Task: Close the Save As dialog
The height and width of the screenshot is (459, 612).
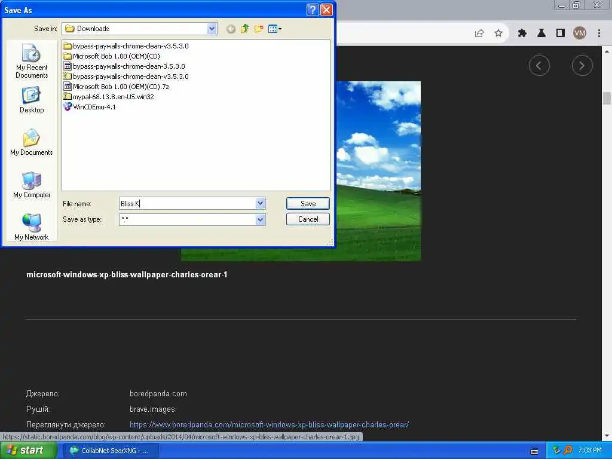Action: point(327,10)
